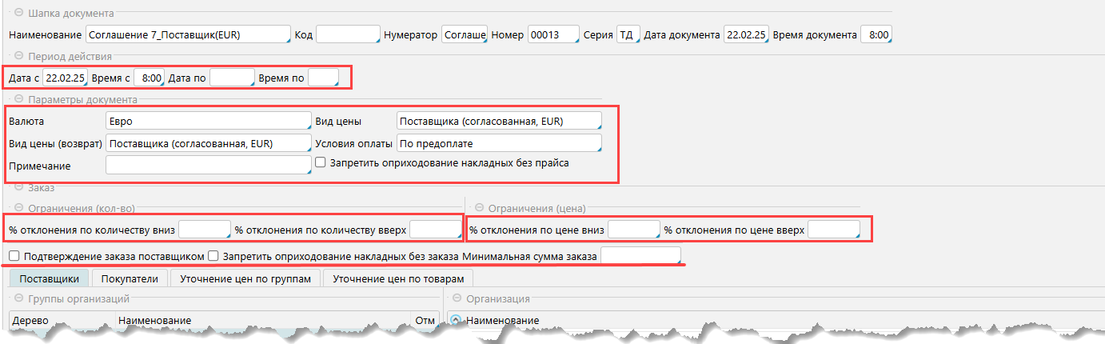Collapse the Шапка документа section

pos(18,14)
